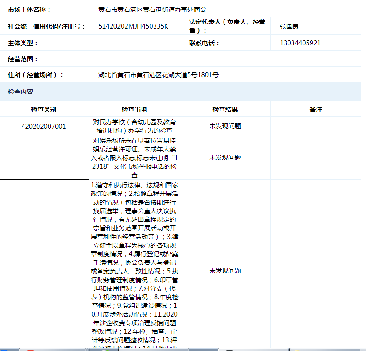Select credit code 51420202MJH450335K
The height and width of the screenshot is (351, 366).
click(x=133, y=26)
